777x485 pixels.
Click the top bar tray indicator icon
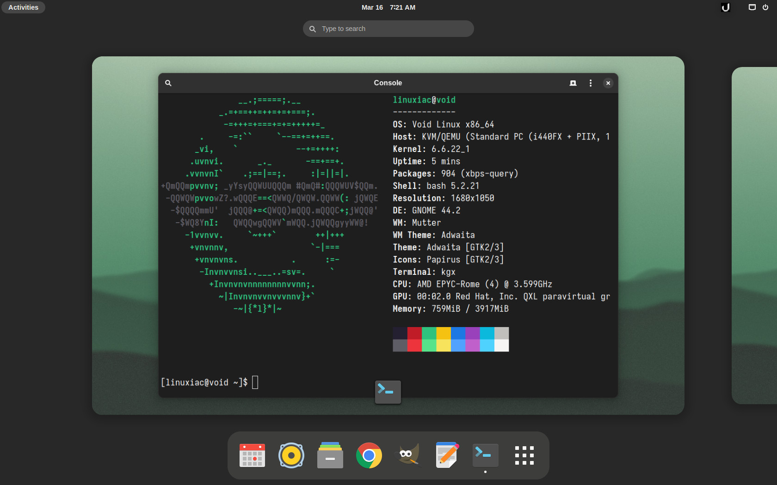click(x=726, y=7)
